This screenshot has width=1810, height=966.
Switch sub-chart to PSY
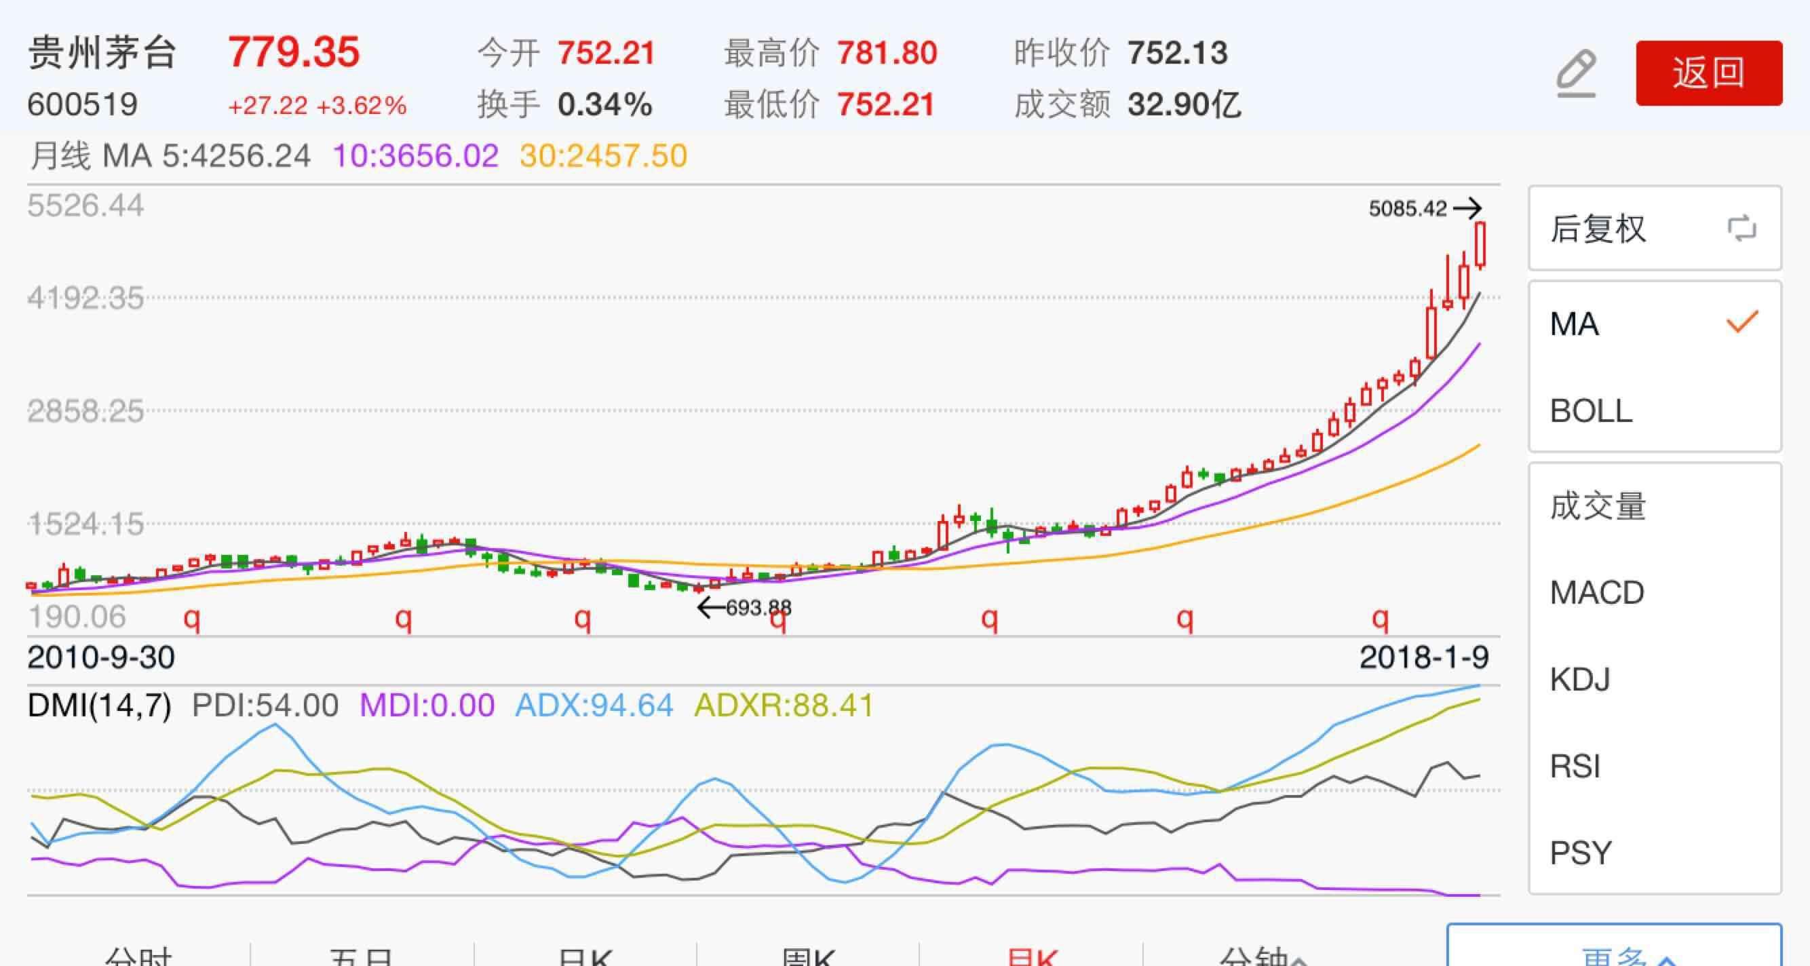tap(1655, 852)
